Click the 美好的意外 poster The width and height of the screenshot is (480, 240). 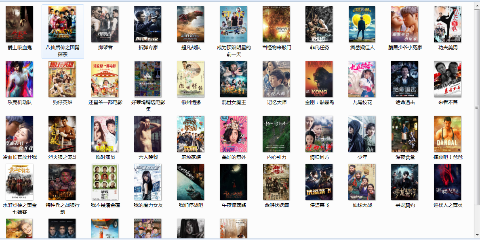tap(233, 134)
